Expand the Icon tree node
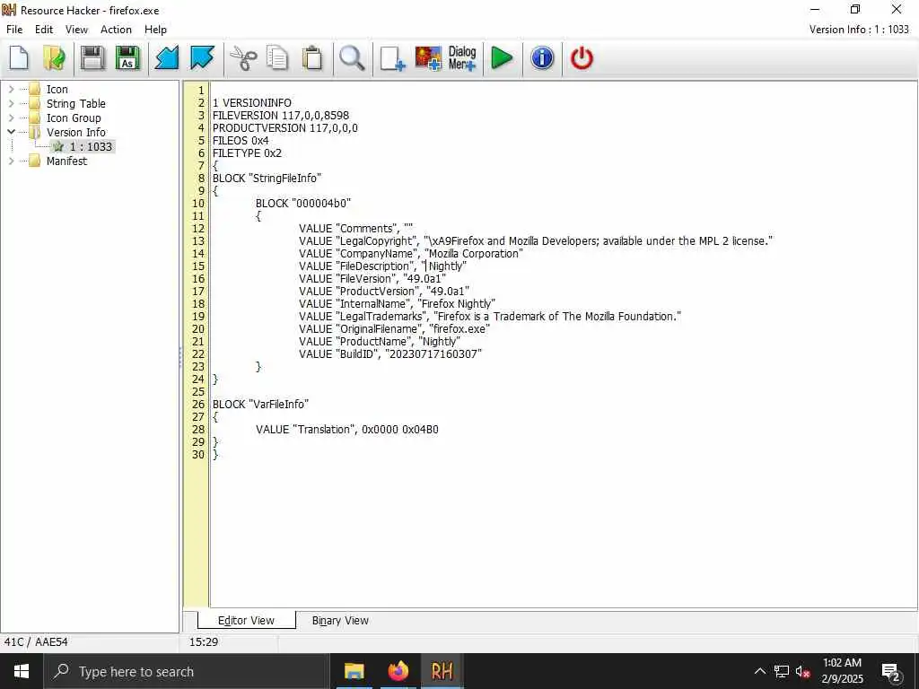This screenshot has width=919, height=689. [11, 89]
